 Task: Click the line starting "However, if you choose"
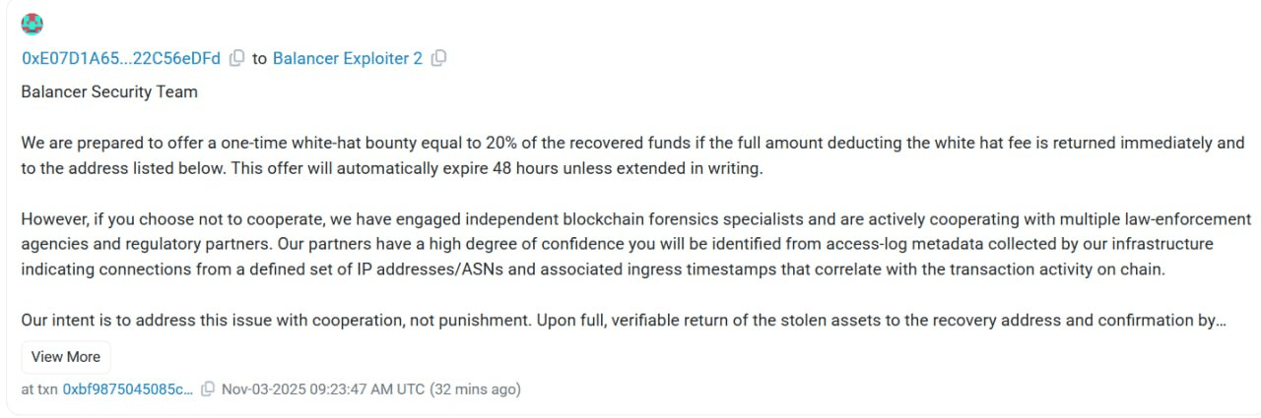click(x=635, y=219)
